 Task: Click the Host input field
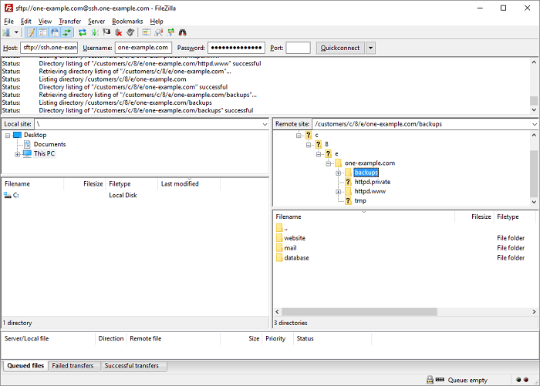(49, 48)
